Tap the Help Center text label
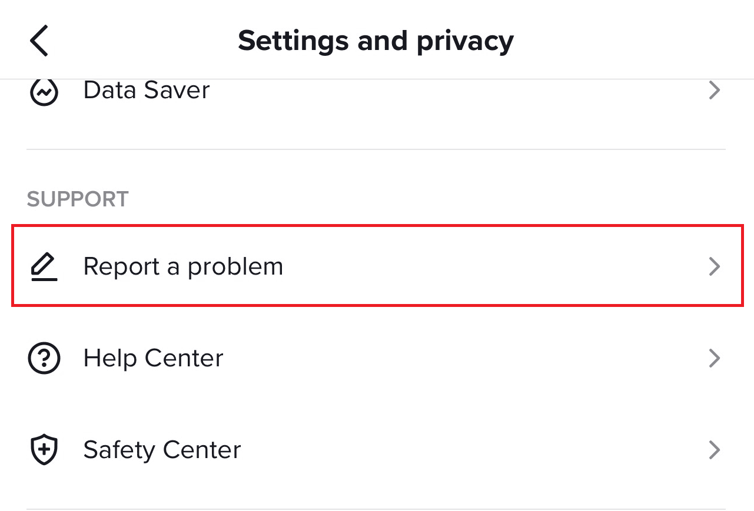This screenshot has width=754, height=511. [x=153, y=358]
